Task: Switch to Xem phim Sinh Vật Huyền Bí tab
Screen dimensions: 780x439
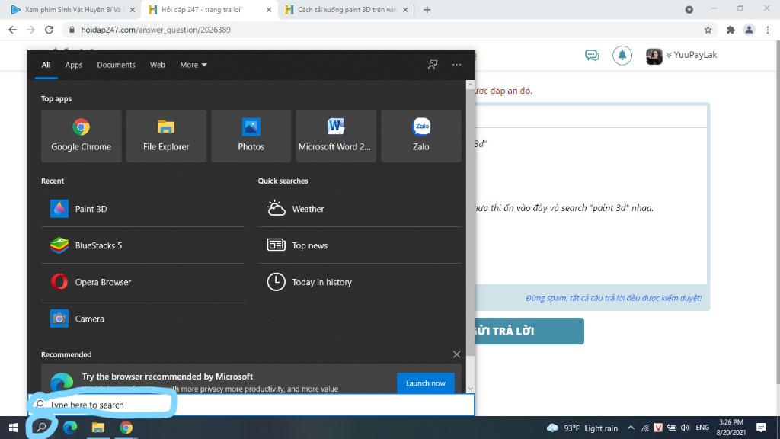Action: [x=72, y=9]
